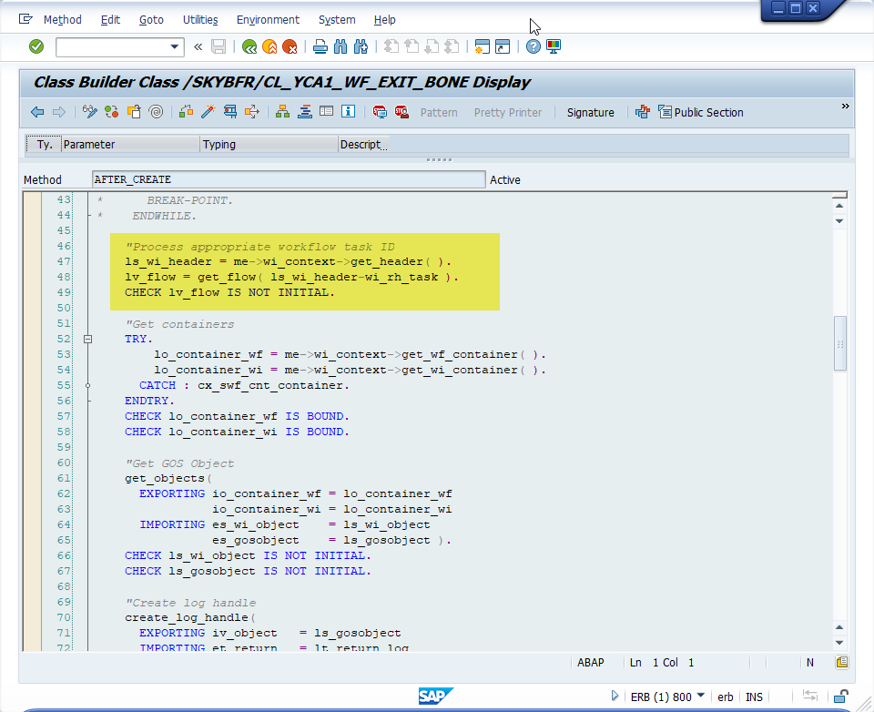
Task: Set an external breakpoint with the second stop icon
Action: (401, 112)
